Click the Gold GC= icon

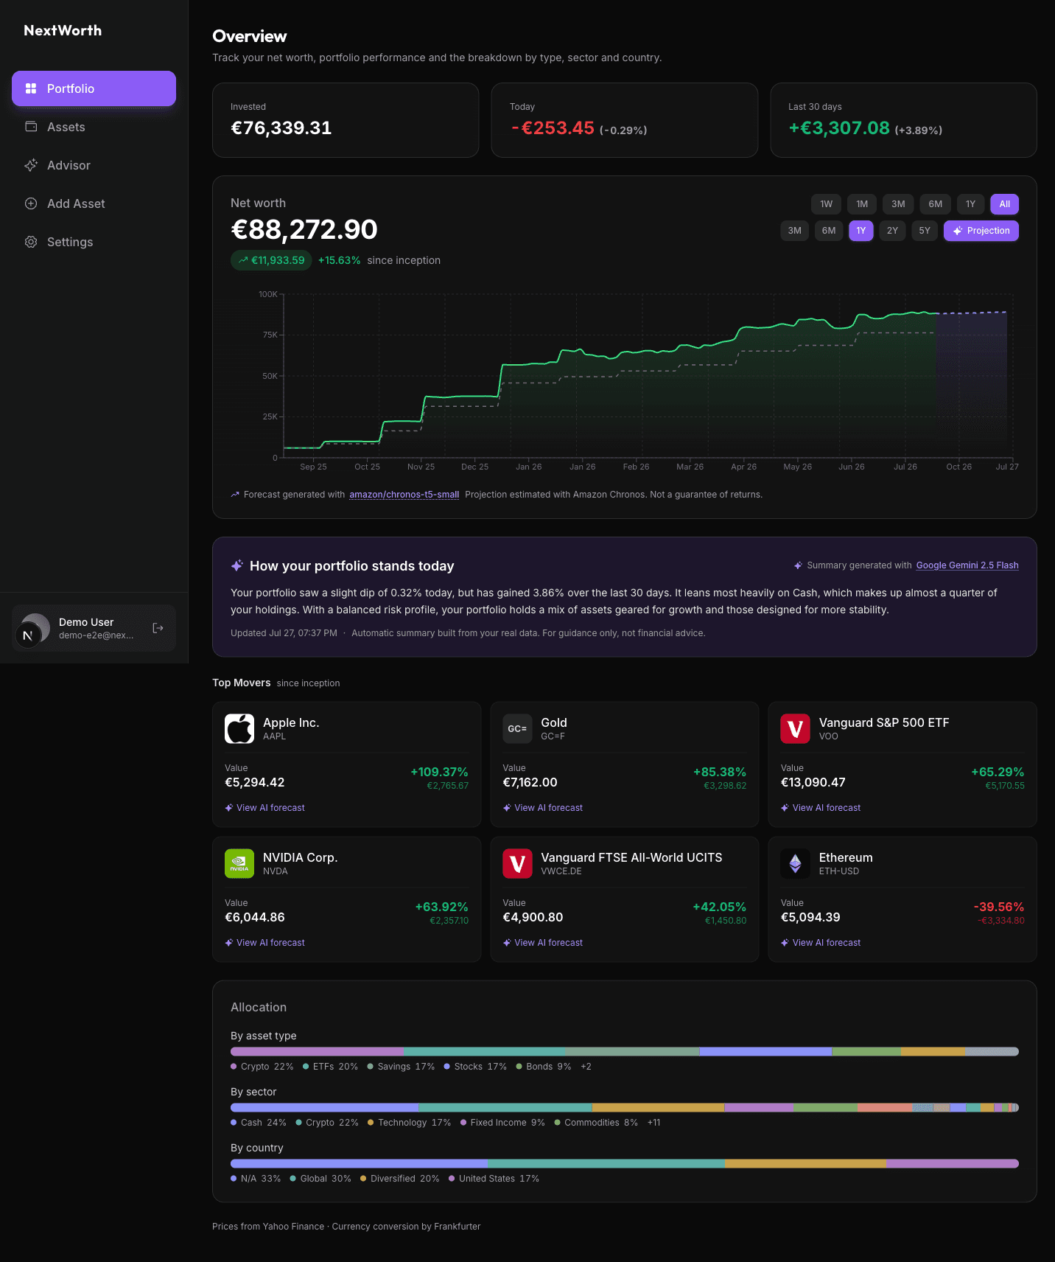coord(517,728)
